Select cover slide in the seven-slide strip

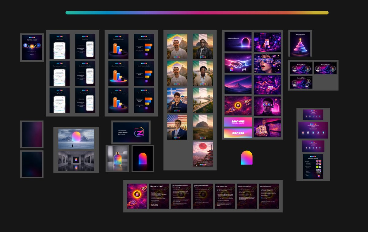click(137, 196)
